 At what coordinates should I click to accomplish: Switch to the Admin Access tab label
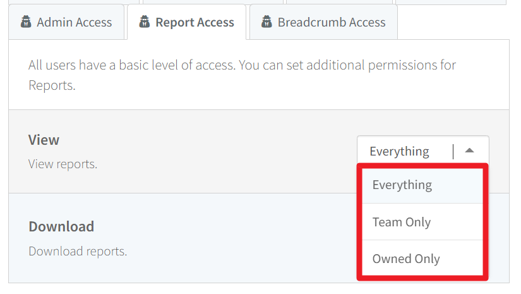pyautogui.click(x=74, y=22)
